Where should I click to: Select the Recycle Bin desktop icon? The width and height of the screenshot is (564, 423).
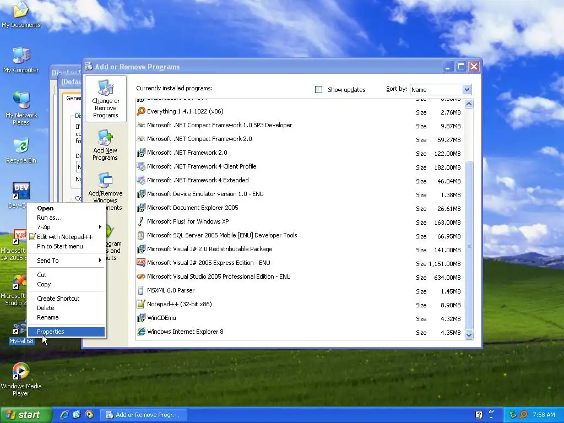[21, 150]
